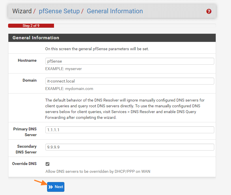Click the Next button

(x=56, y=187)
